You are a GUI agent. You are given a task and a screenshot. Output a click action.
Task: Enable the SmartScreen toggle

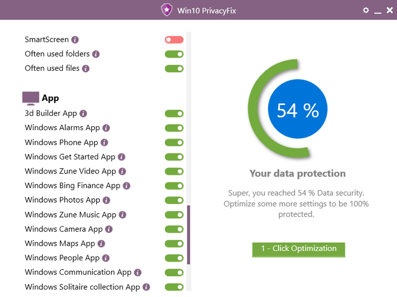[174, 40]
